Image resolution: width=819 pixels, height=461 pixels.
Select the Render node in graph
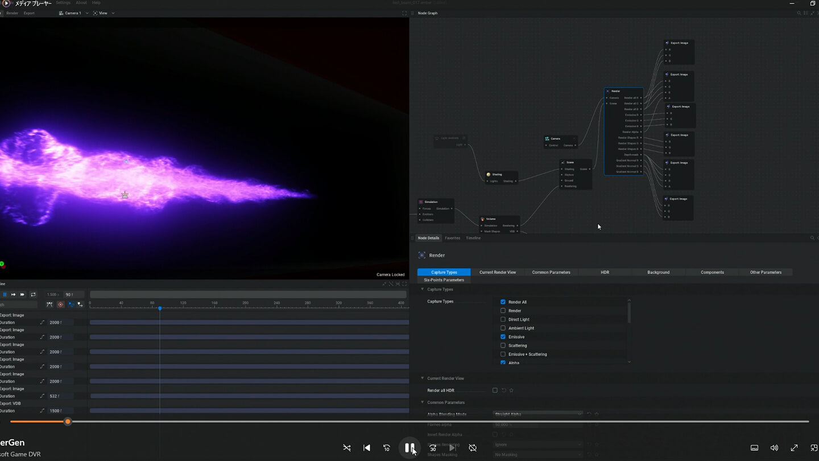click(x=624, y=131)
